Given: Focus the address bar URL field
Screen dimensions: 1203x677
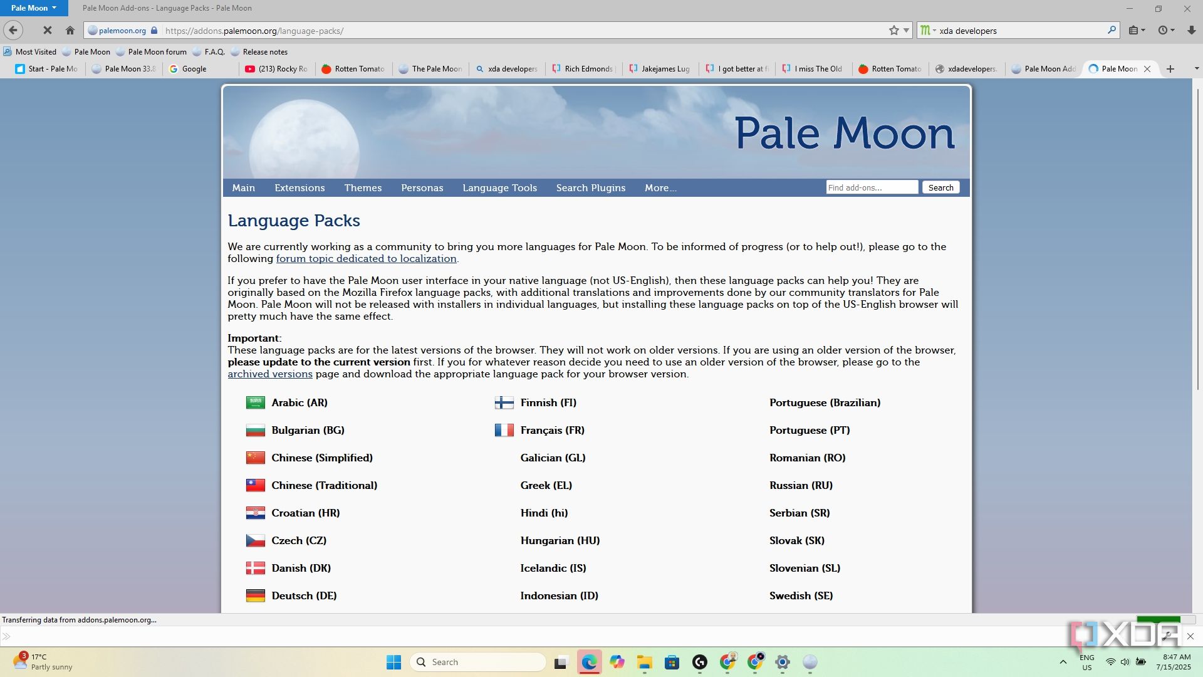Looking at the screenshot, I should click(523, 30).
